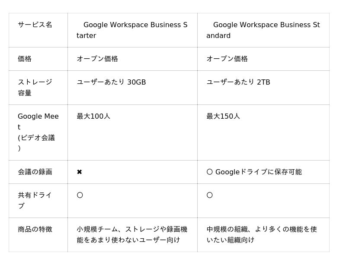Click オープン価格 in the Standard column

[x=227, y=59]
